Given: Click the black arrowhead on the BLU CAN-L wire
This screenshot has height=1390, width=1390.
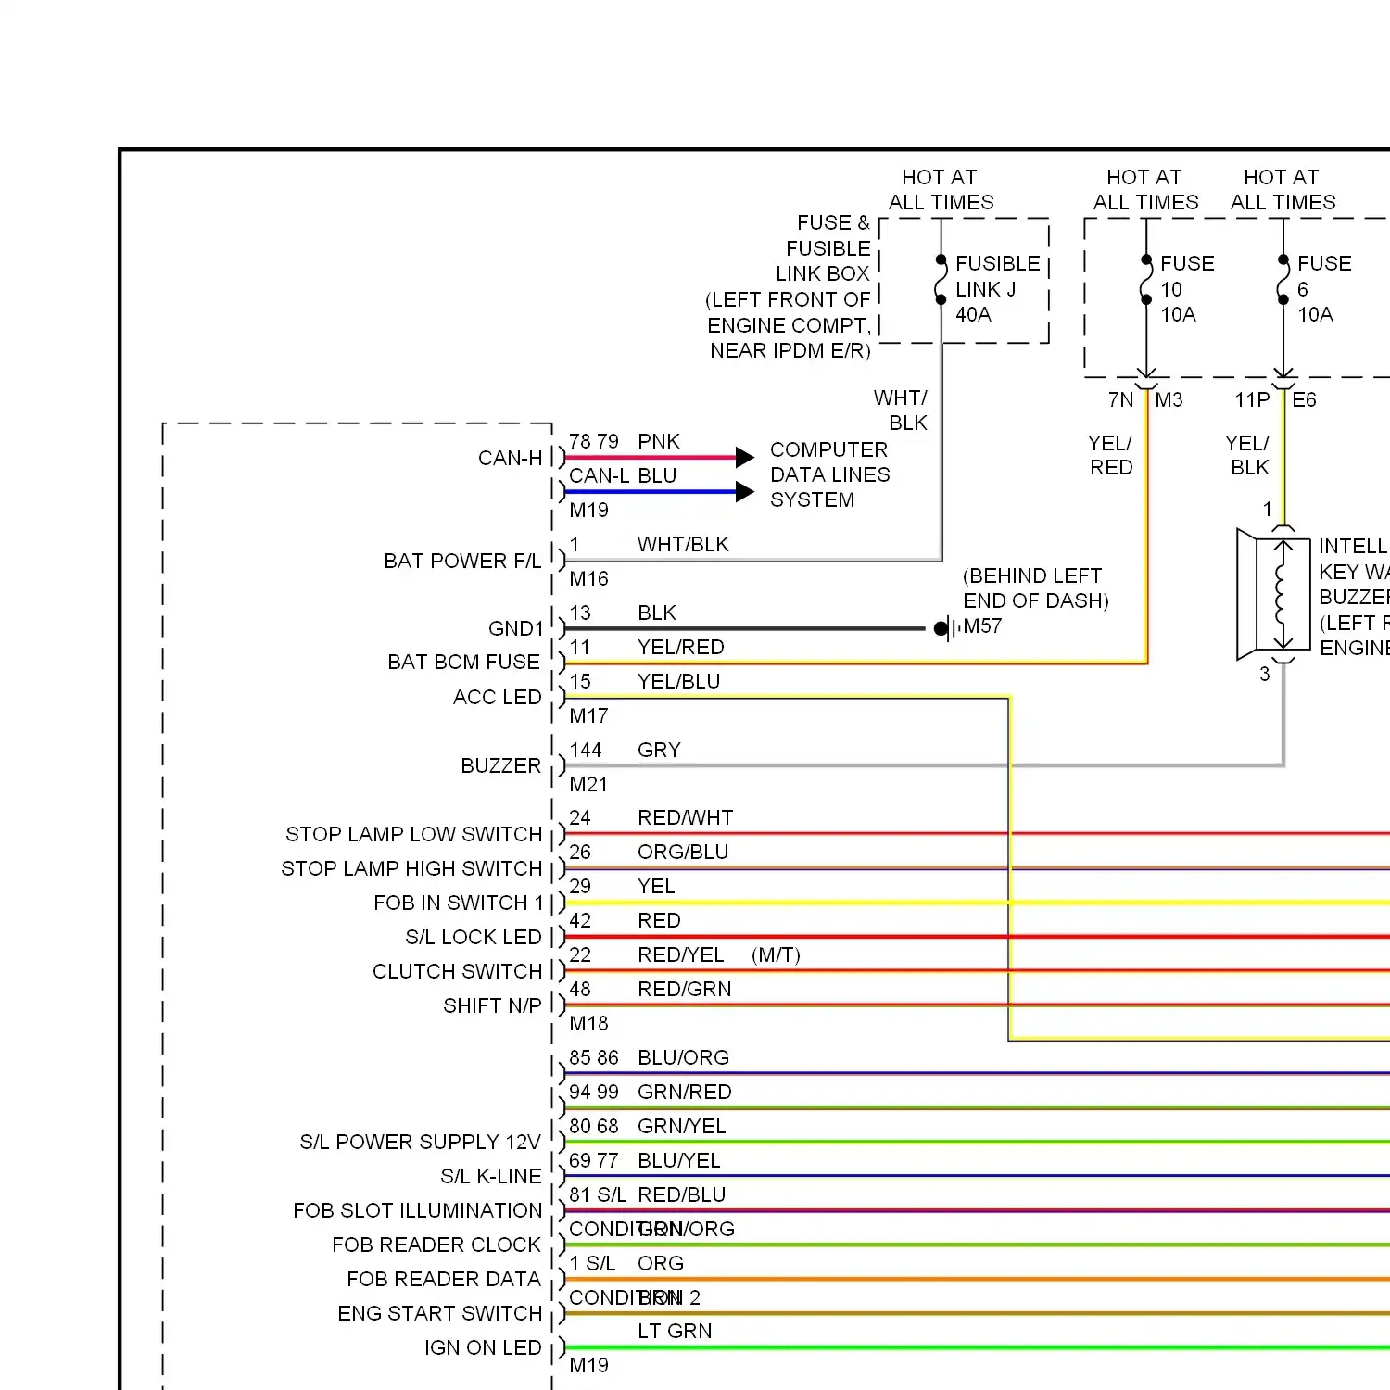Looking at the screenshot, I should (x=745, y=492).
